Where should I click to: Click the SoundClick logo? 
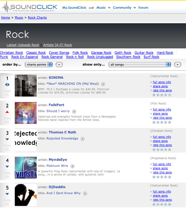(29, 7)
